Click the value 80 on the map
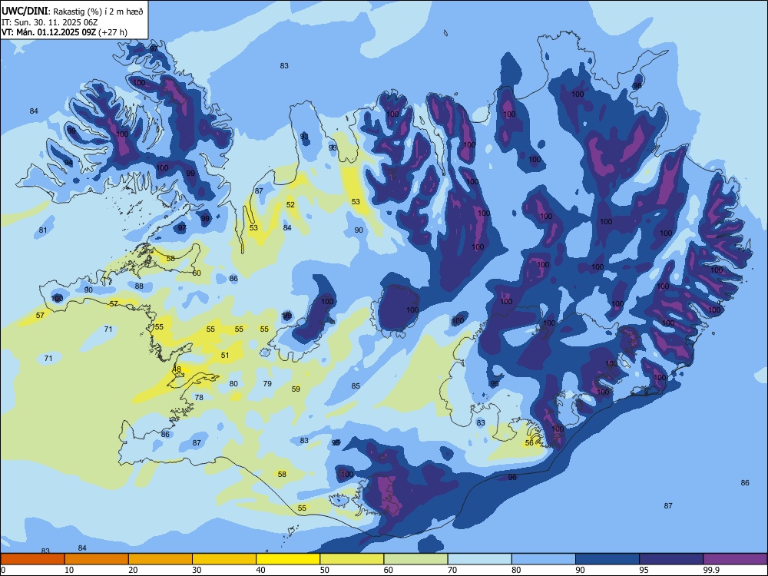 click(x=233, y=383)
